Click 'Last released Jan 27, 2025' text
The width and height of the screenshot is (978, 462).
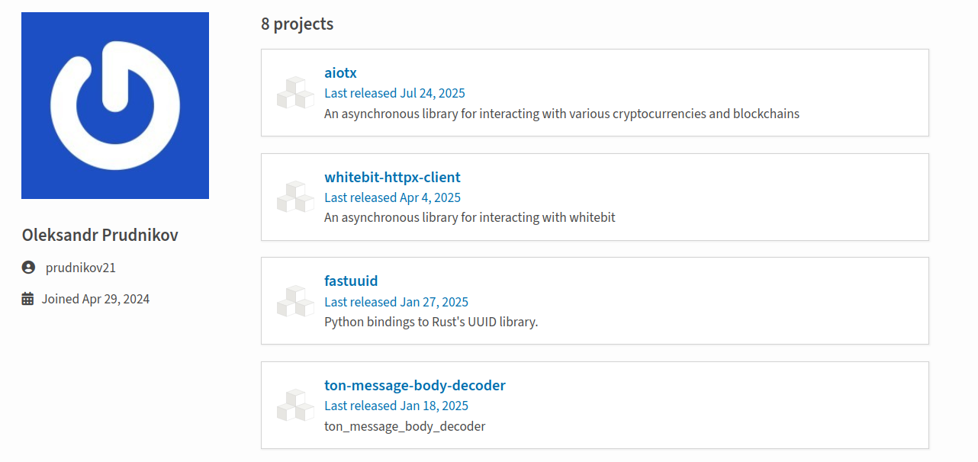(x=396, y=302)
